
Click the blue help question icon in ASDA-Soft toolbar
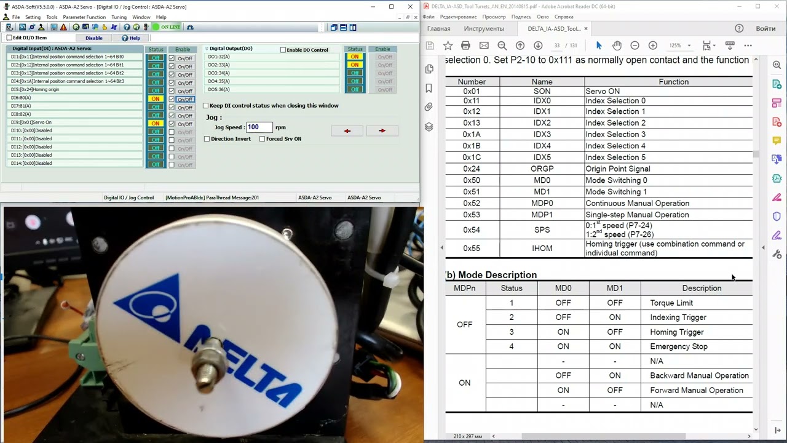coord(126,27)
